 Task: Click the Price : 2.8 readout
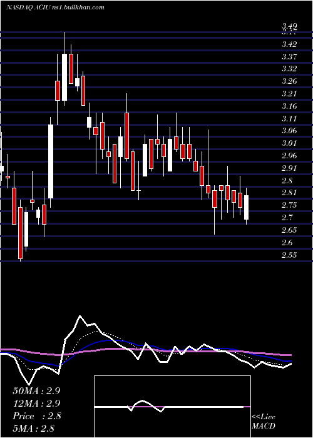[x=36, y=416]
